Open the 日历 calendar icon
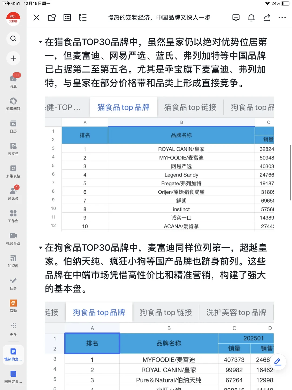 click(x=13, y=125)
